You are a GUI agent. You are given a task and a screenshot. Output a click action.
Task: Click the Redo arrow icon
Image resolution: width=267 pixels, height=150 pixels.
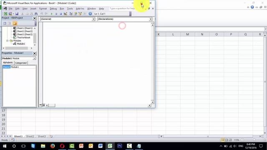pos(46,14)
